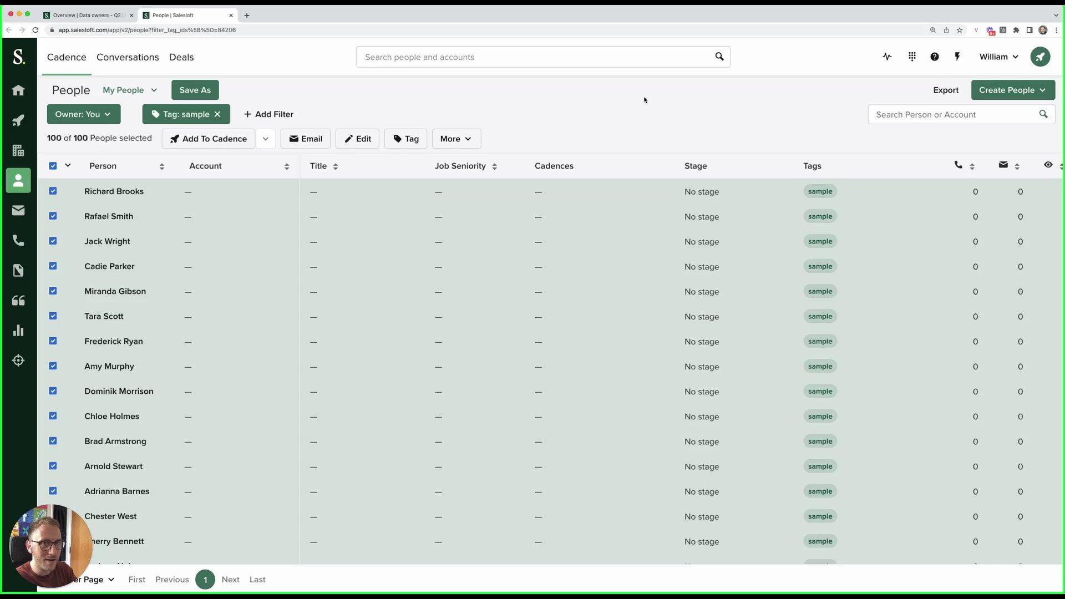Open Cadences rocket icon in sidebar
Screen dimensions: 1065x599
click(18, 120)
